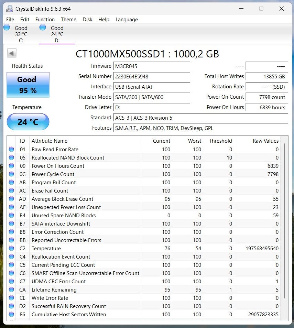This screenshot has height=328, width=294.
Task: Click status orb for SMART Offline Scan row
Action: 11,273
